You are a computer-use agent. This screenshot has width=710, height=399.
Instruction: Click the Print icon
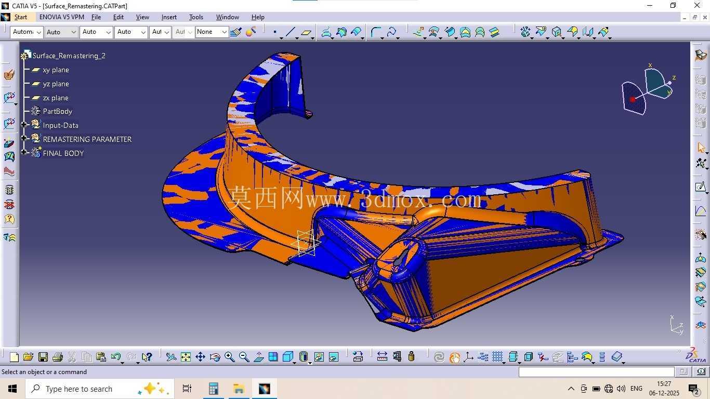[58, 357]
